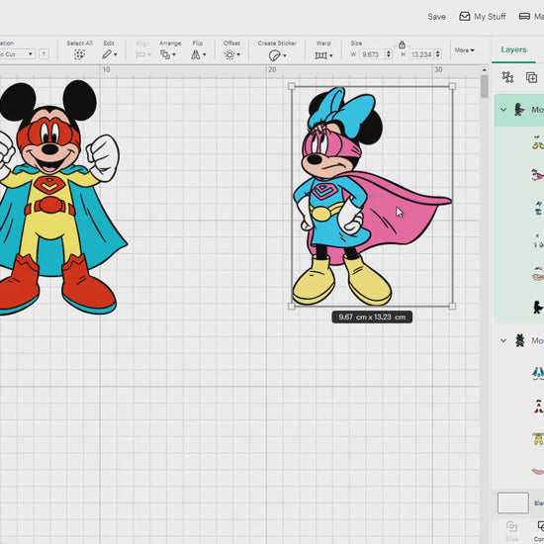Click the canvas vertical scrollbar thumb

click(x=485, y=86)
